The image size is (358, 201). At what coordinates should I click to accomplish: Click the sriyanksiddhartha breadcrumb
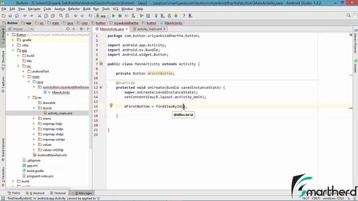126,23
